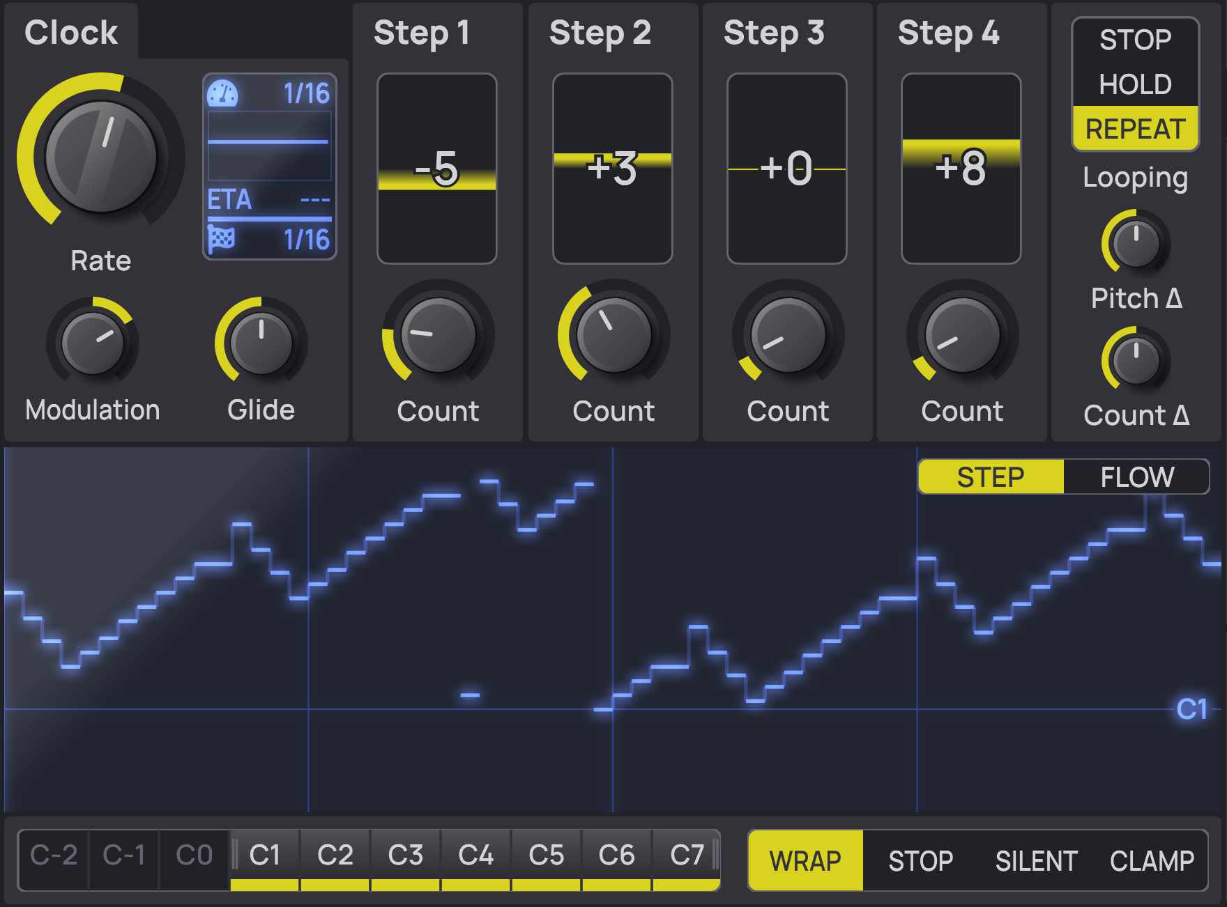Click the Glide knob
Screen dimensions: 1227x907
pyautogui.click(x=261, y=343)
